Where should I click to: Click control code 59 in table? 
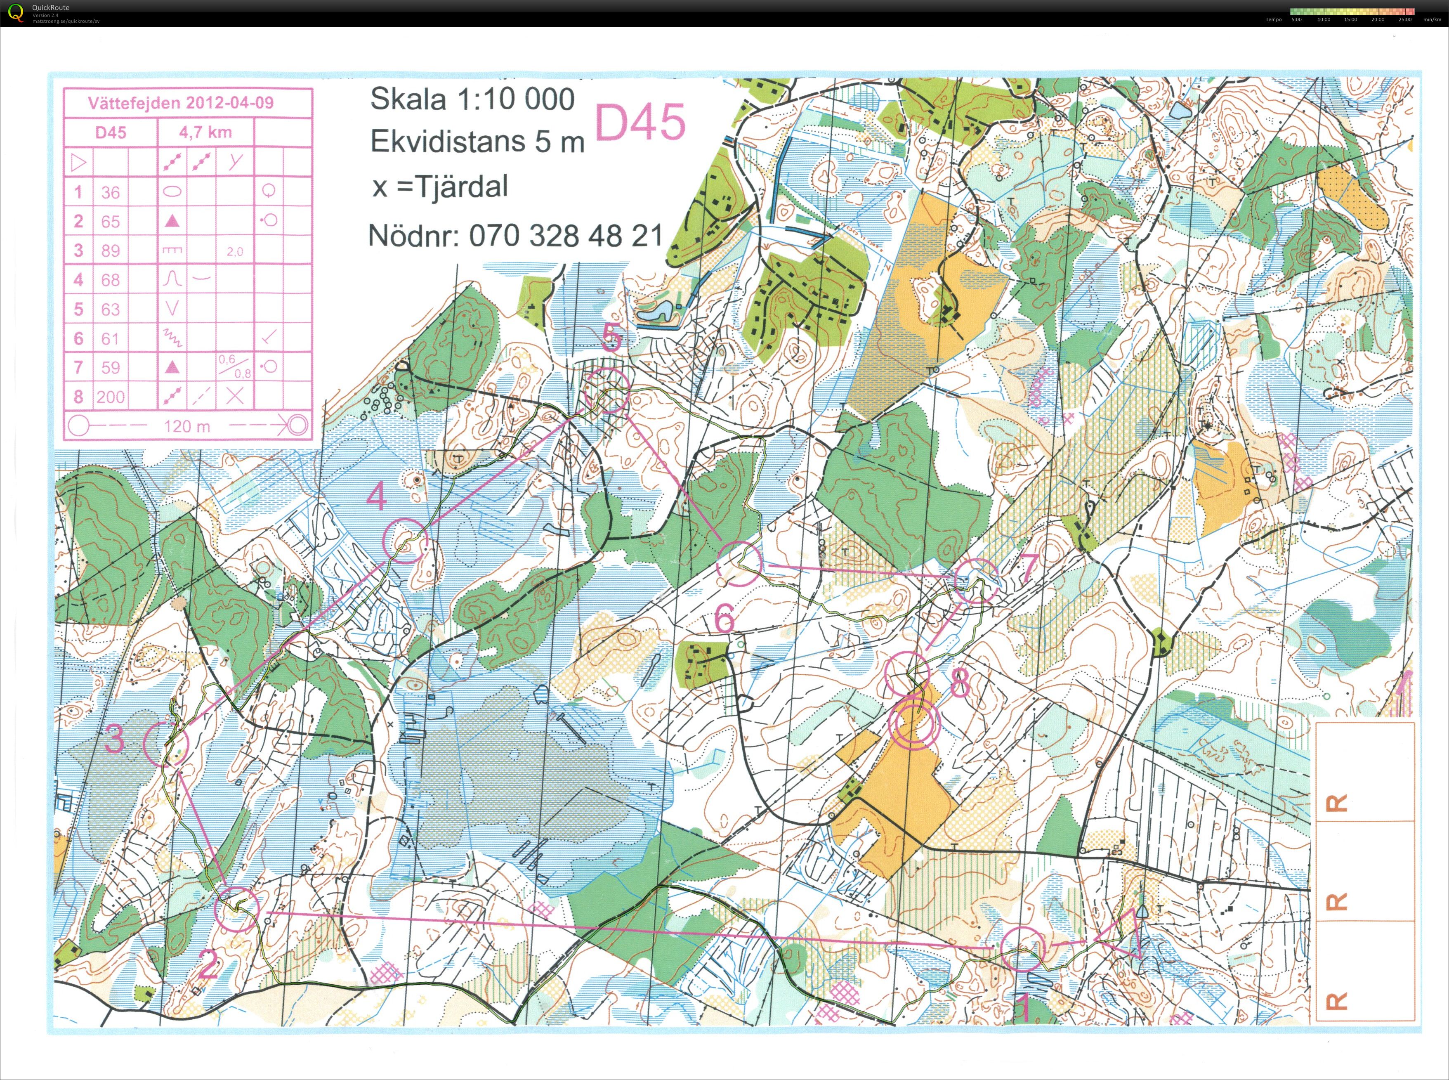coord(111,367)
